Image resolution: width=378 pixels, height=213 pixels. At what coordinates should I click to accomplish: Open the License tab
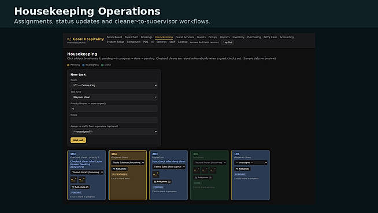pyautogui.click(x=183, y=42)
